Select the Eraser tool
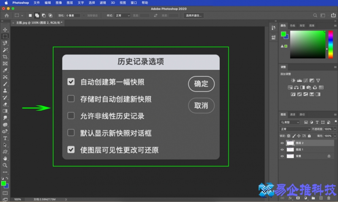The width and height of the screenshot is (338, 202). coord(5,104)
